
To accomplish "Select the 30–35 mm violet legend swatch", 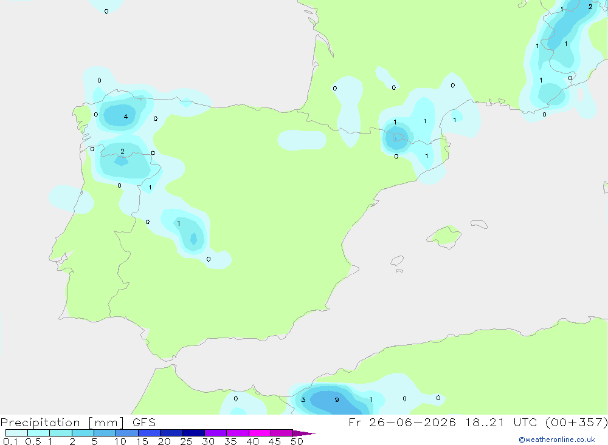I will point(216,433).
